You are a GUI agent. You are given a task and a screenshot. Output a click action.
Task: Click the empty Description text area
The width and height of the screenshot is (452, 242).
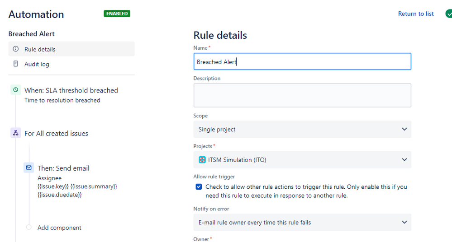coord(302,95)
